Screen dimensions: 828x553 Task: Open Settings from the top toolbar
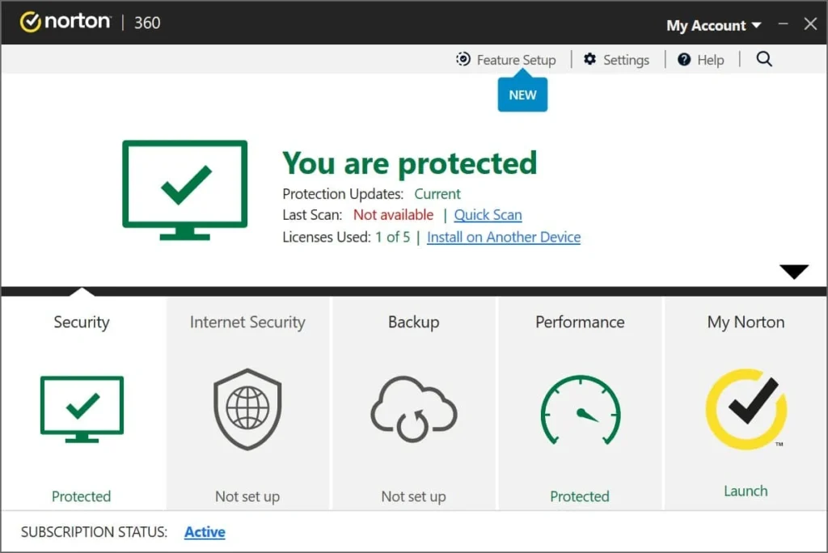click(x=616, y=60)
